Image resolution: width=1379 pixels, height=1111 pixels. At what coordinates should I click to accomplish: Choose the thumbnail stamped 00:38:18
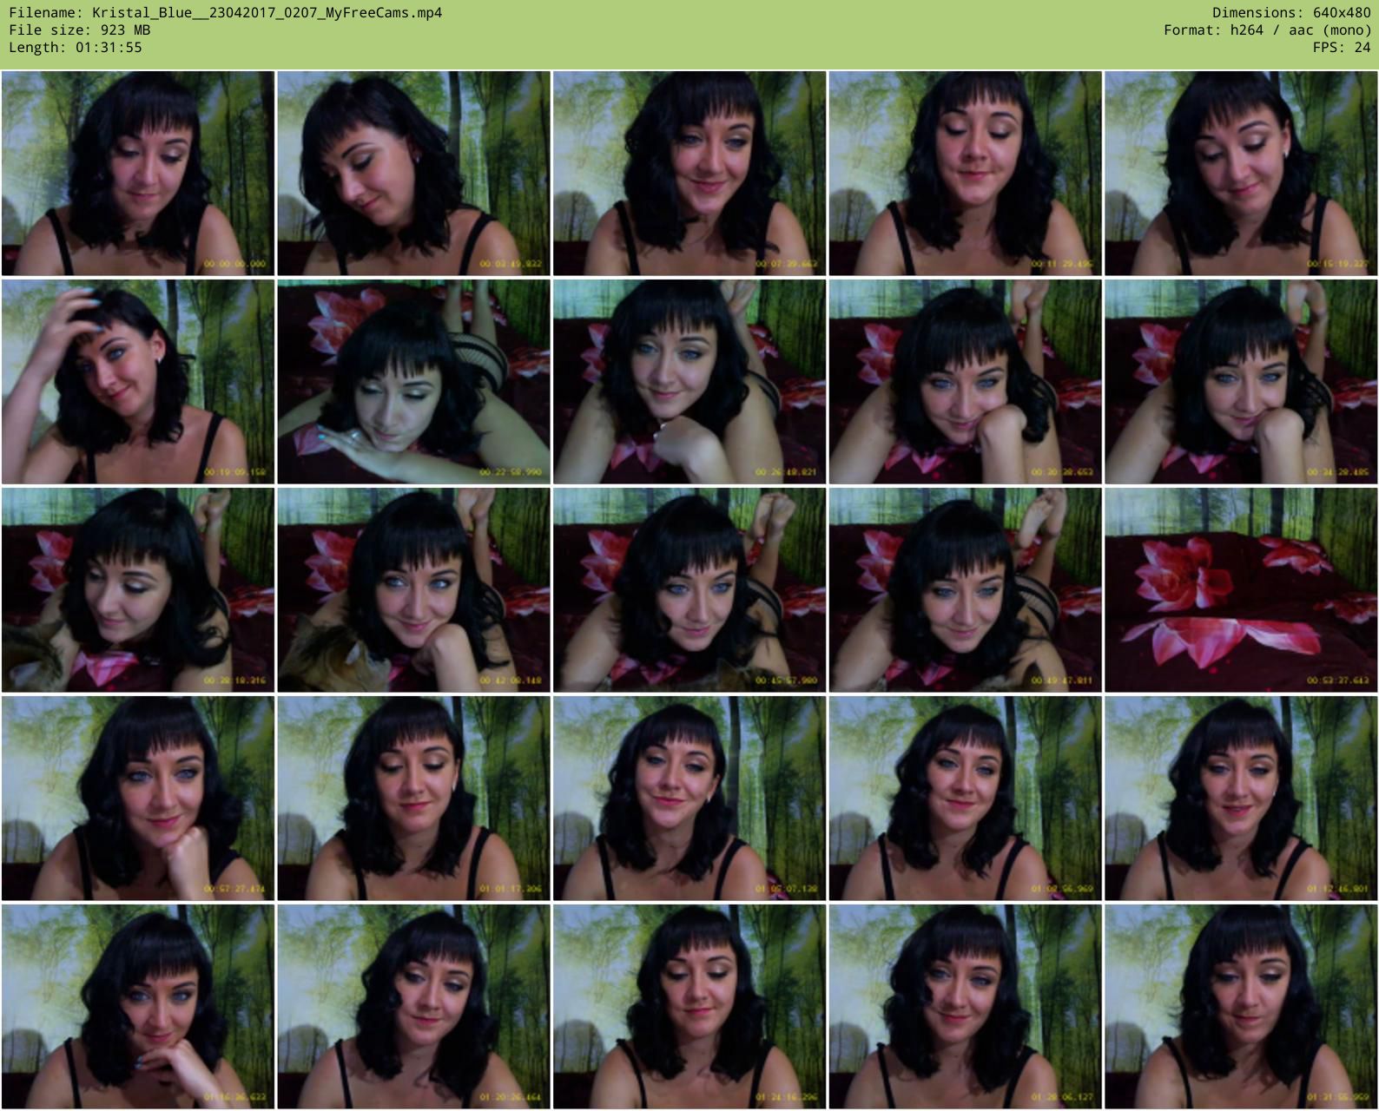138,590
